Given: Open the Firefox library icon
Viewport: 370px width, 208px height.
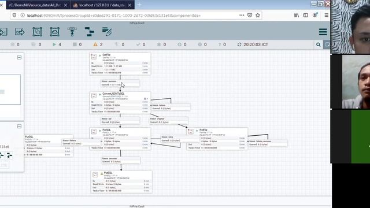Looking at the screenshot, I should click(297, 16).
